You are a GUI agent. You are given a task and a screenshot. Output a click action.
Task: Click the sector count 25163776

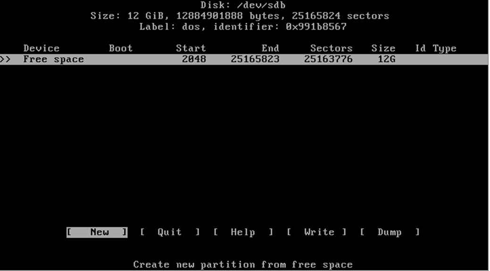328,59
